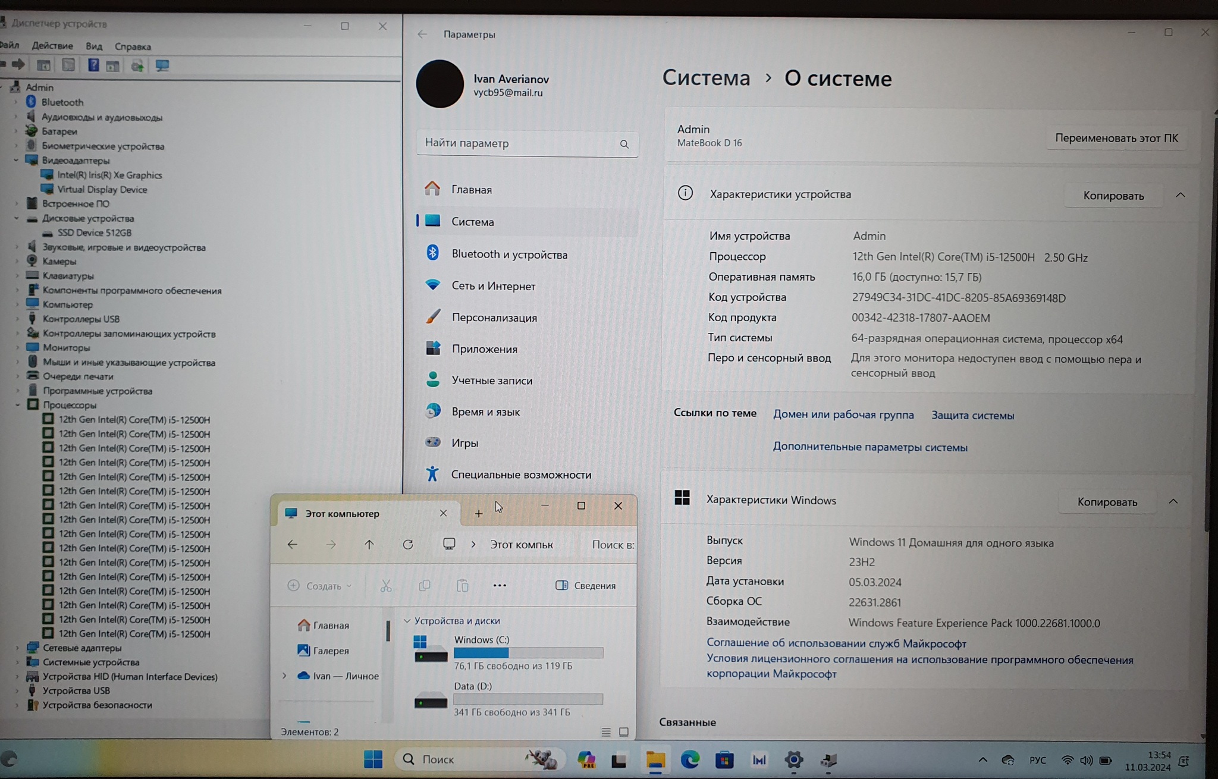Click the Найти параметр search field
This screenshot has height=779, width=1218.
click(517, 143)
